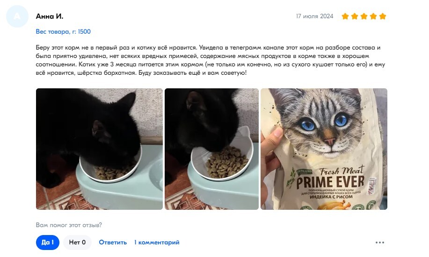Screen dimensions: 429x257
Task: Open first photo of black cat eating
Action: pos(99,149)
